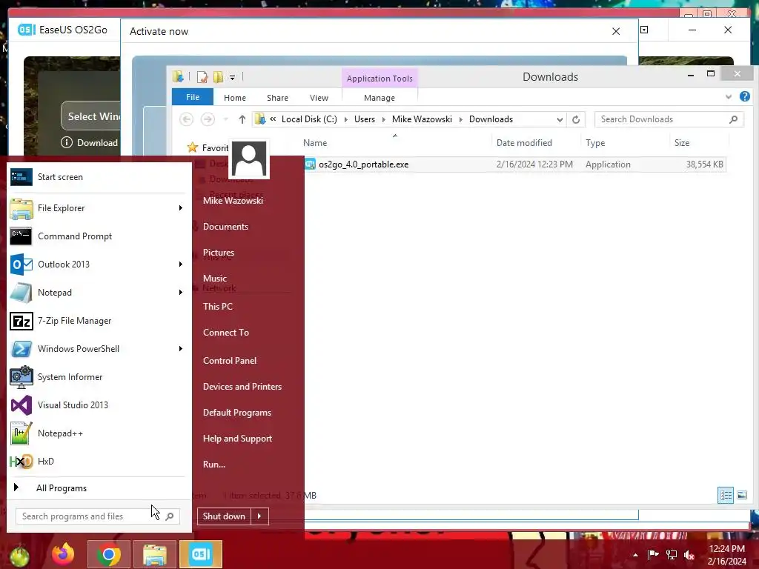Expand Outlook 2013 jump list arrow

181,264
